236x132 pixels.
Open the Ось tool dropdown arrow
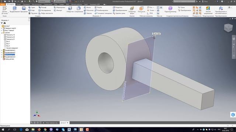(153, 7)
